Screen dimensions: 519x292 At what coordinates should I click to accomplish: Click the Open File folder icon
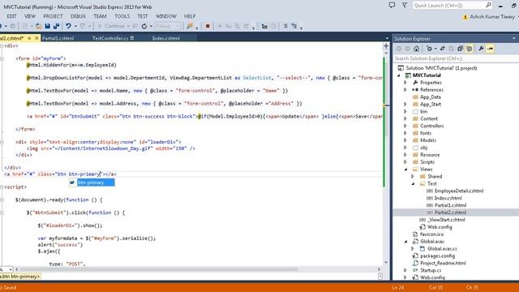point(38,26)
